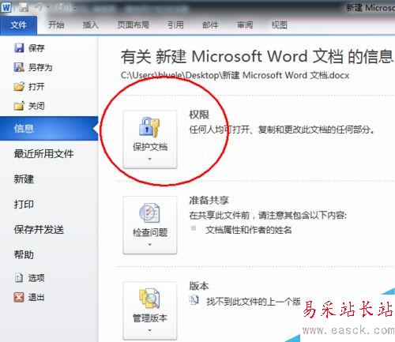Switch to the 页面布局 ribbon tab
The height and width of the screenshot is (342, 395).
pos(134,25)
